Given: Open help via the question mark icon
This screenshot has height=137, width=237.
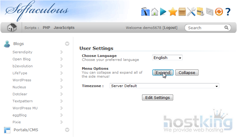Looking at the screenshot, I should pos(228,12).
